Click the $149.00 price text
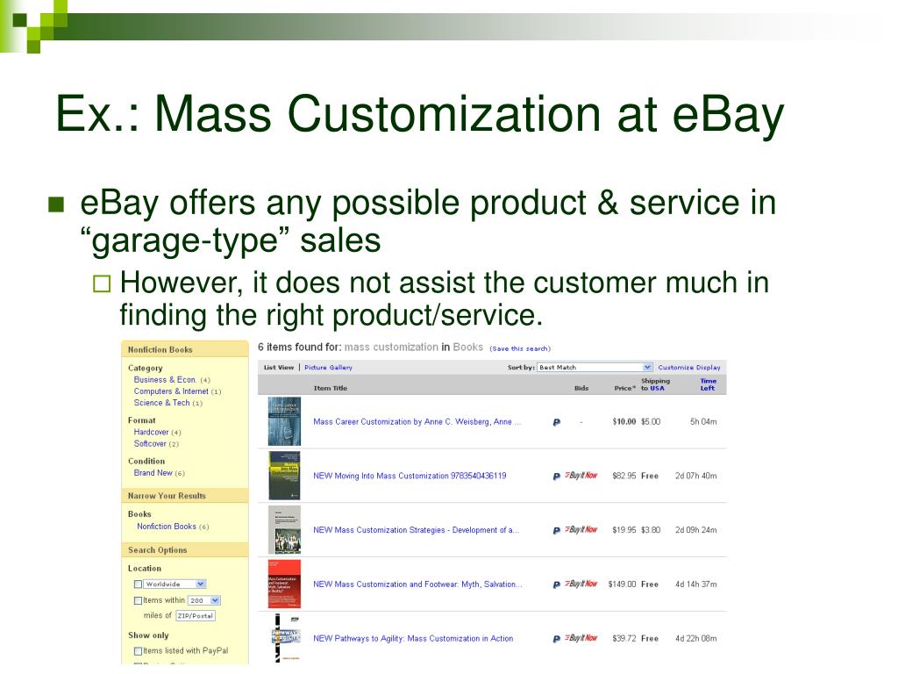Viewport: 898px width, 674px height. coord(622,584)
